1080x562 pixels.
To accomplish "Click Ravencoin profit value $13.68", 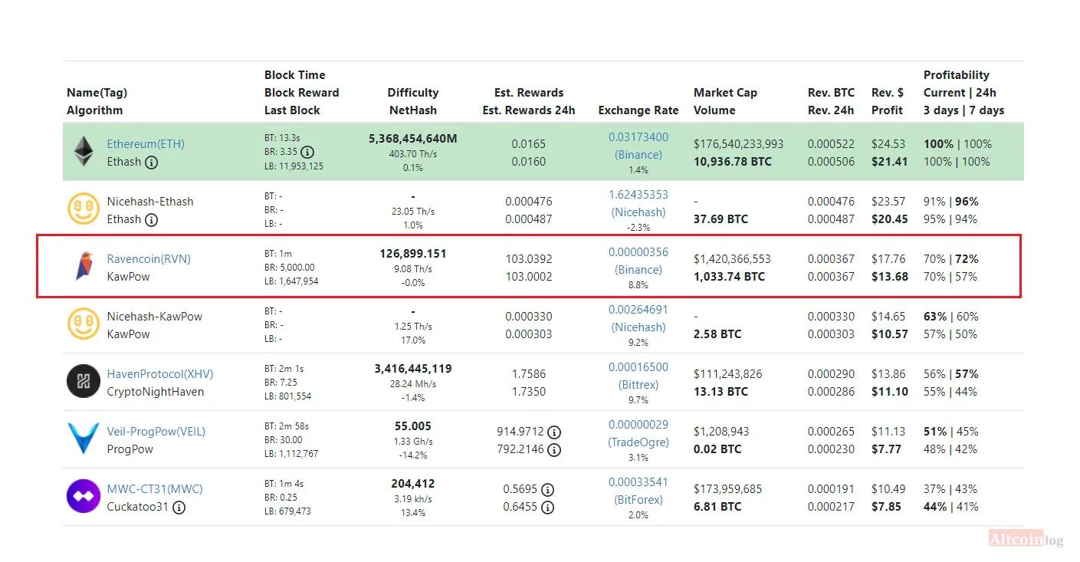I will [889, 277].
